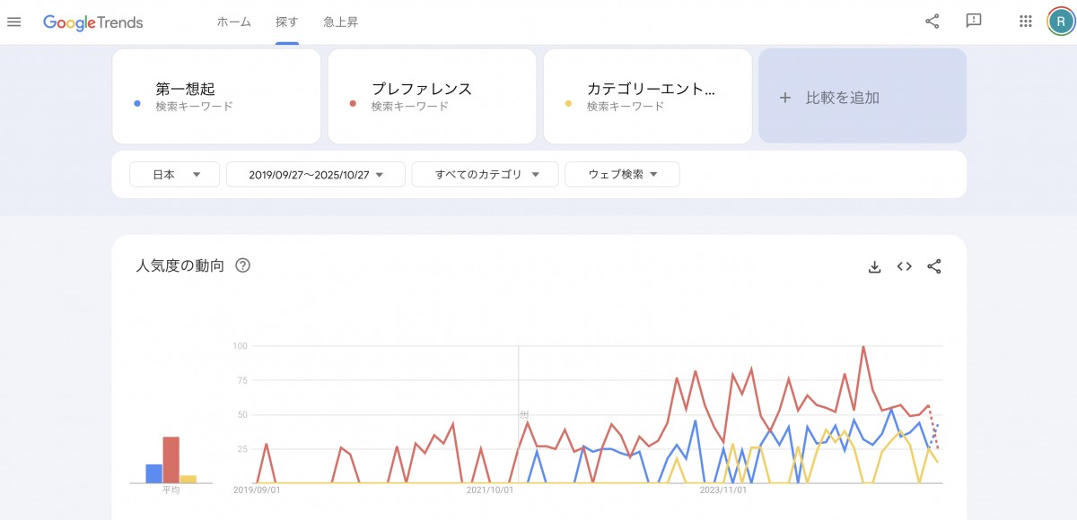Click the share icon in top header
1077x520 pixels.
coord(933,22)
